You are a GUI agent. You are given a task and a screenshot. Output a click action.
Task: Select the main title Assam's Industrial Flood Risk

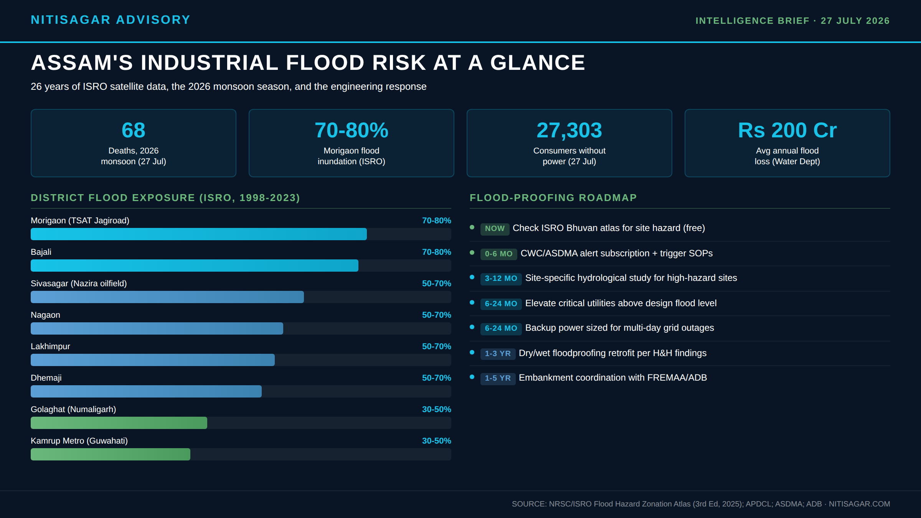(308, 63)
